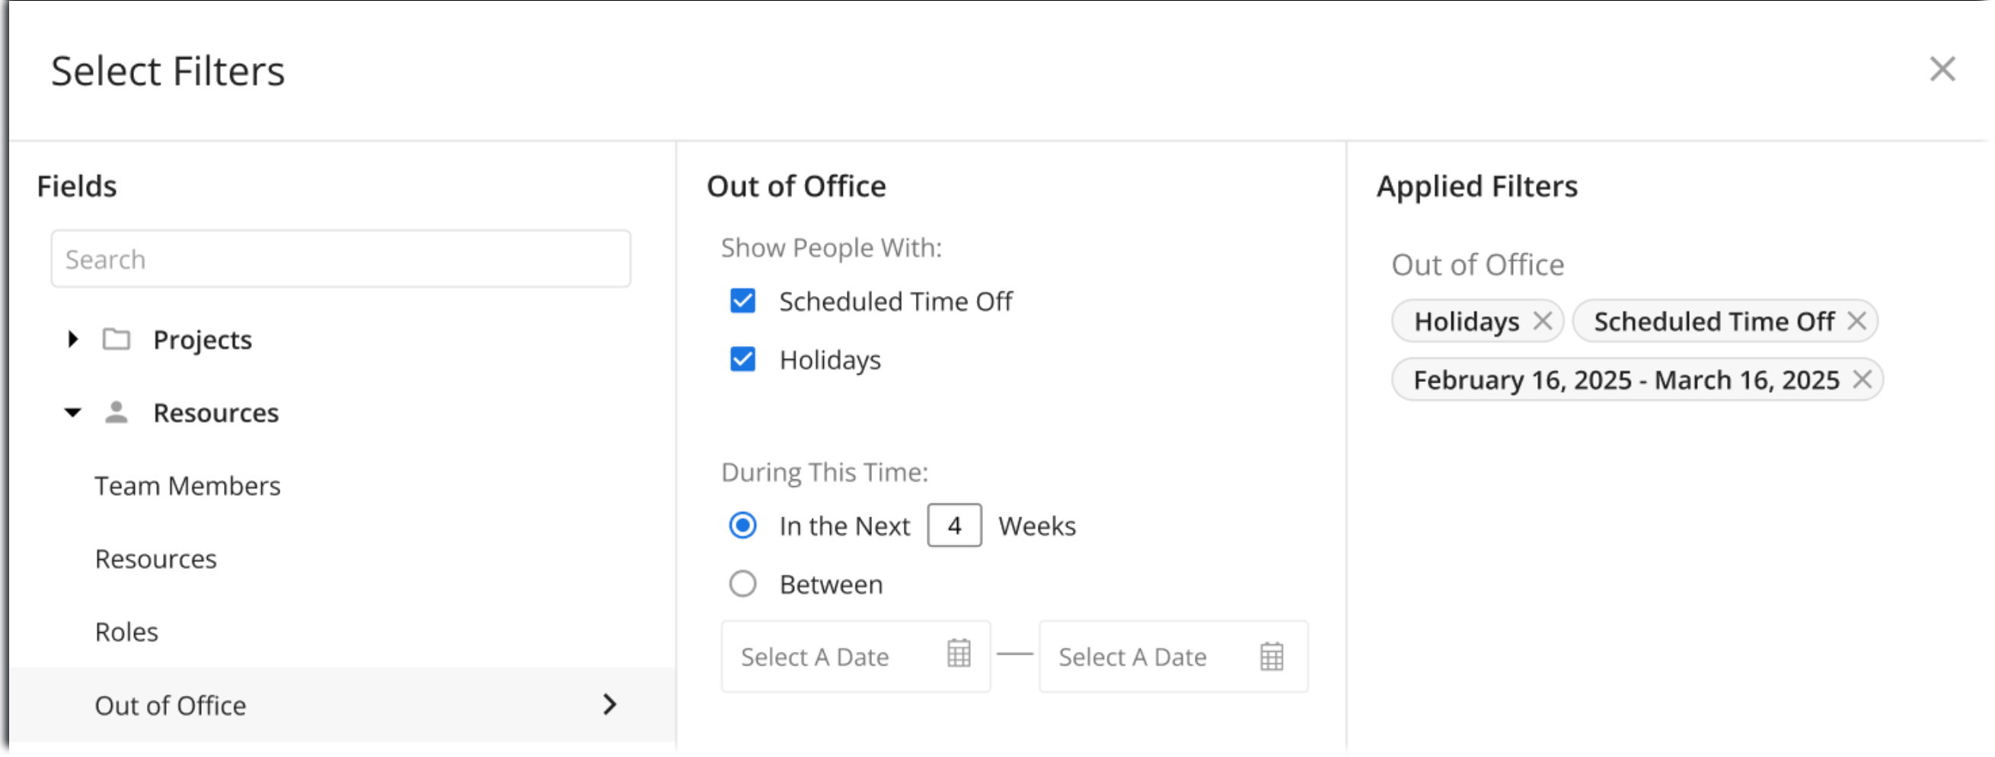Uncheck the Holidays checkbox
The height and width of the screenshot is (757, 1995).
tap(742, 358)
